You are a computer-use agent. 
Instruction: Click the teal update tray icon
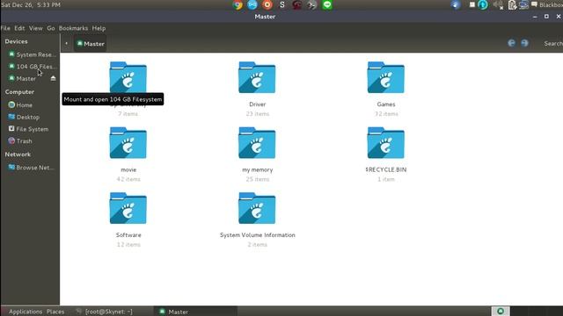click(x=483, y=5)
